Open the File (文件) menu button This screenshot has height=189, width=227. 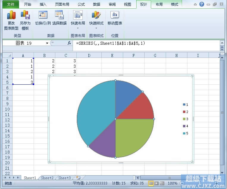10,4
